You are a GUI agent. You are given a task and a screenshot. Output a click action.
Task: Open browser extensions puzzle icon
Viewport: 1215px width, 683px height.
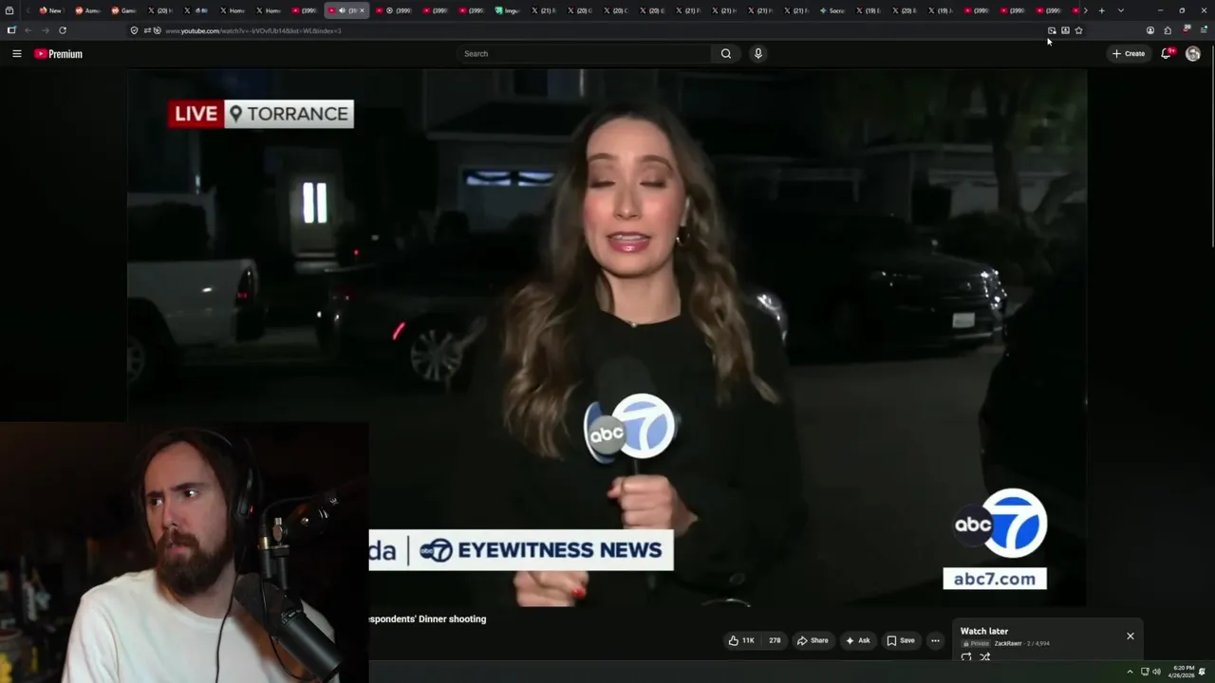click(x=1168, y=30)
